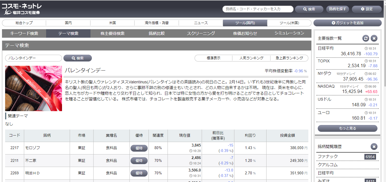This screenshot has width=386, height=182.
Task: Close the 主要指数一覧 gadget
Action: (374, 38)
